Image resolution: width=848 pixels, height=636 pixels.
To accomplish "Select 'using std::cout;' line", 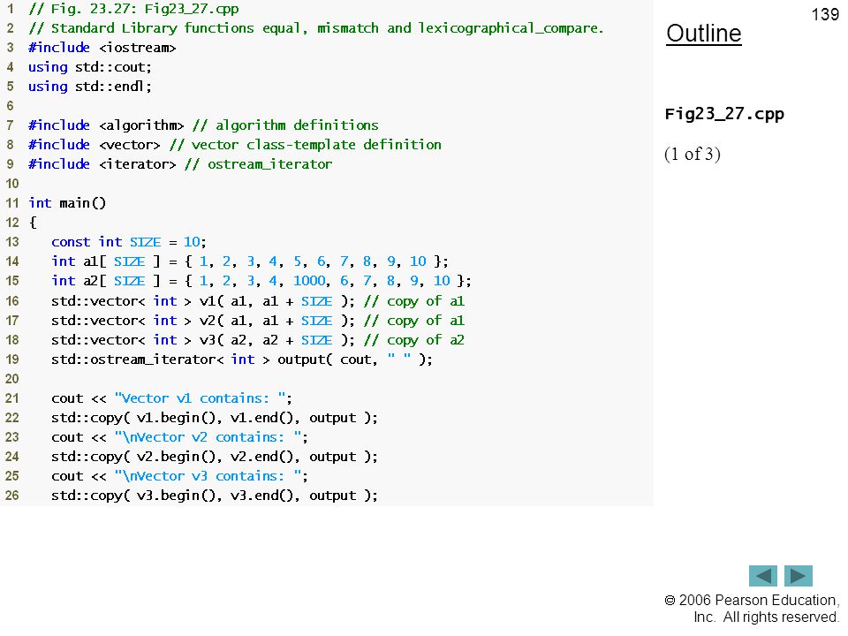I will click(x=90, y=67).
